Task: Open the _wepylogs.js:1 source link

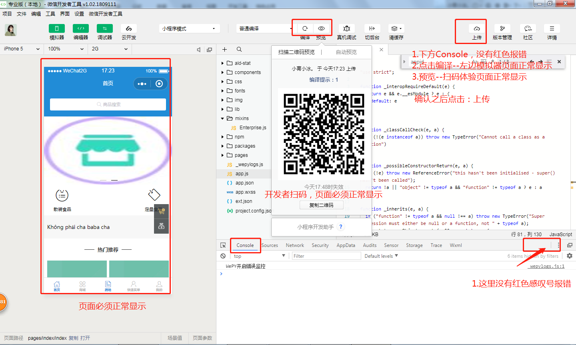Action: coord(547,266)
